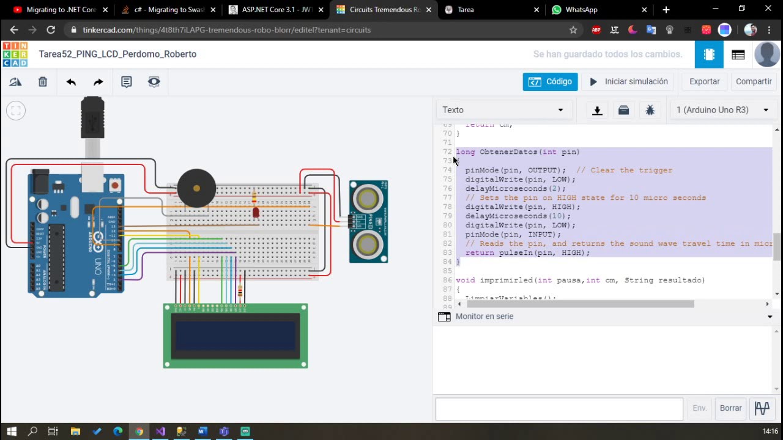Open Windows taskbar search
This screenshot has width=783, height=440.
click(33, 431)
